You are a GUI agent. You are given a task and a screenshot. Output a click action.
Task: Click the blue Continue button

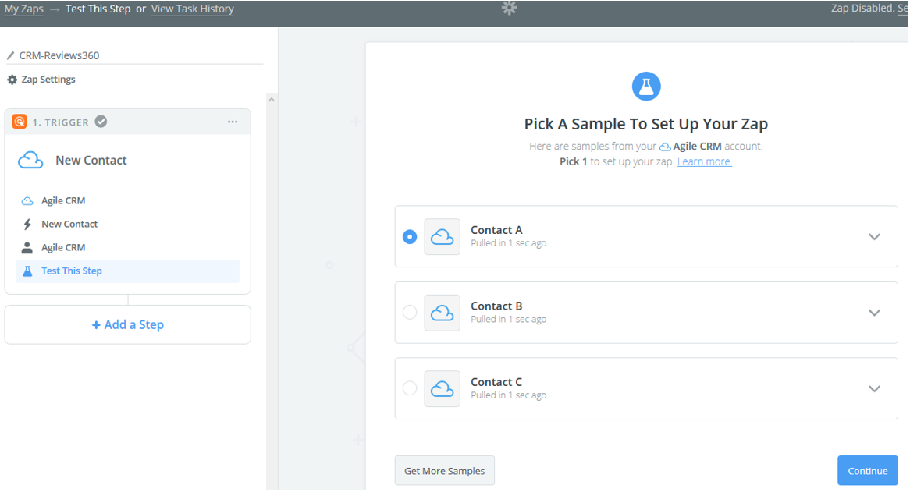tap(868, 471)
